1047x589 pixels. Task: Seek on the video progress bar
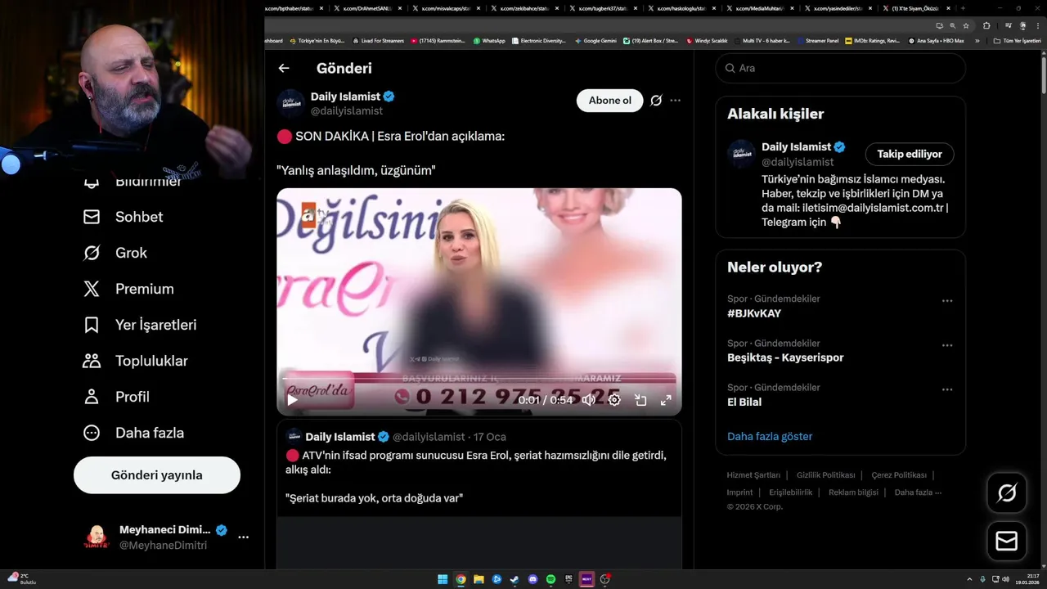coord(479,380)
